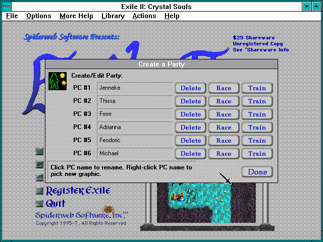The height and width of the screenshot is (242, 323).
Task: Click the 'Unregistered Copy' text
Action: click(x=258, y=44)
